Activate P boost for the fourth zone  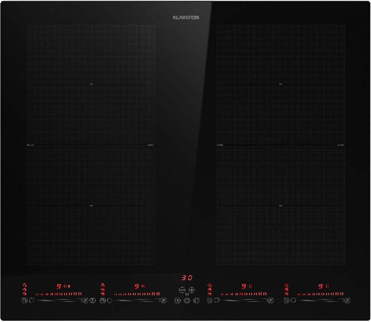tap(348, 300)
